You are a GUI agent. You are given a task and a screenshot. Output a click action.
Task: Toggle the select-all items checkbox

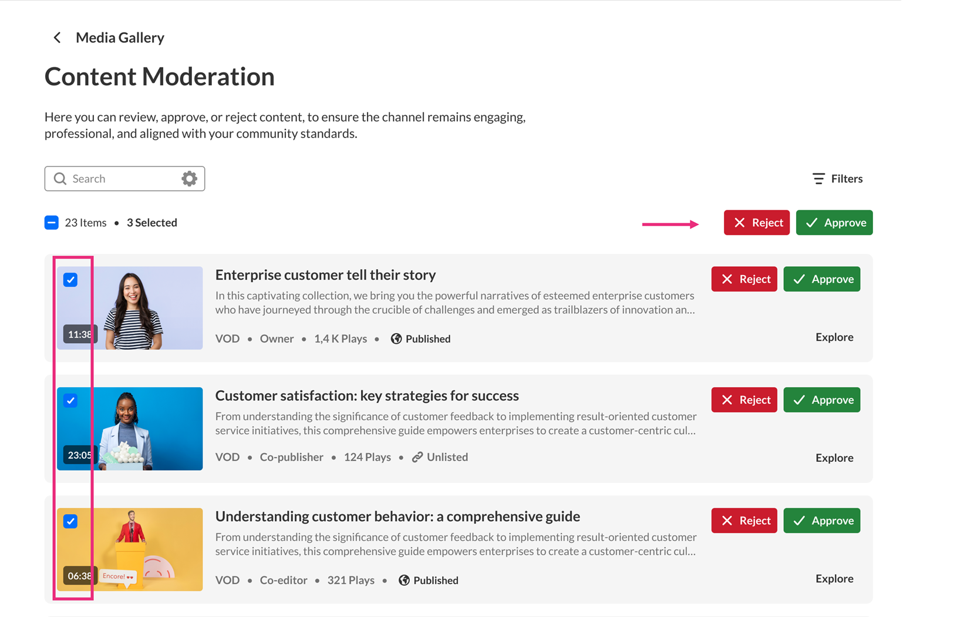point(52,223)
